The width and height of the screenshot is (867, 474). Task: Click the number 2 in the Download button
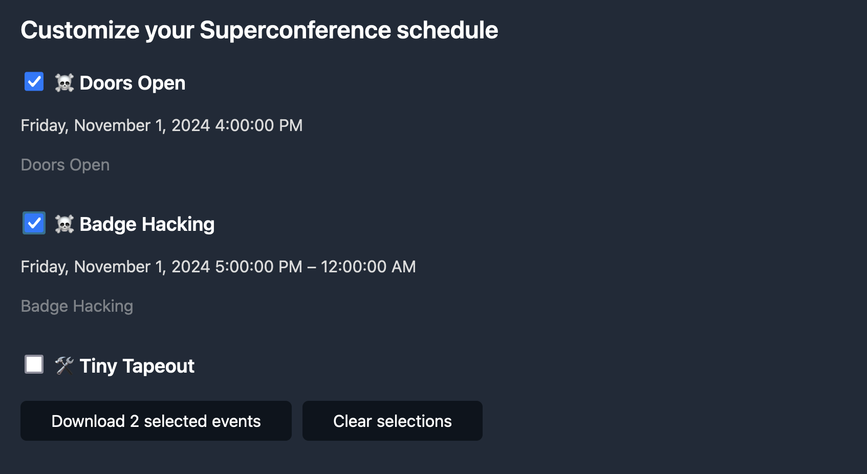click(x=135, y=421)
